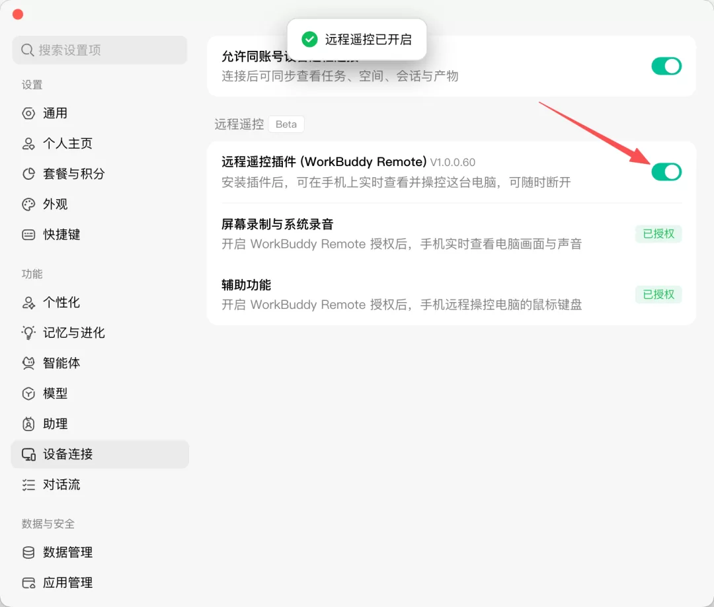This screenshot has height=607, width=714.
Task: Click the Beta tag beside 远程遥控
Action: [x=286, y=124]
